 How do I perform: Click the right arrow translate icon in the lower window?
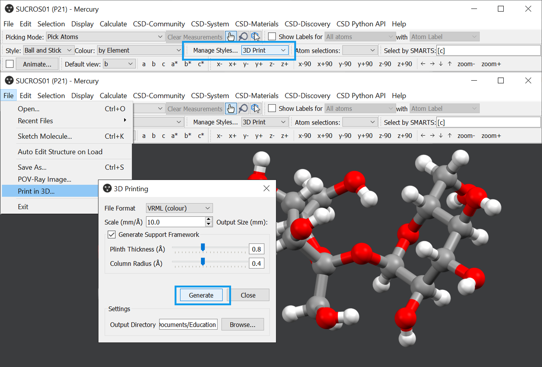point(432,135)
